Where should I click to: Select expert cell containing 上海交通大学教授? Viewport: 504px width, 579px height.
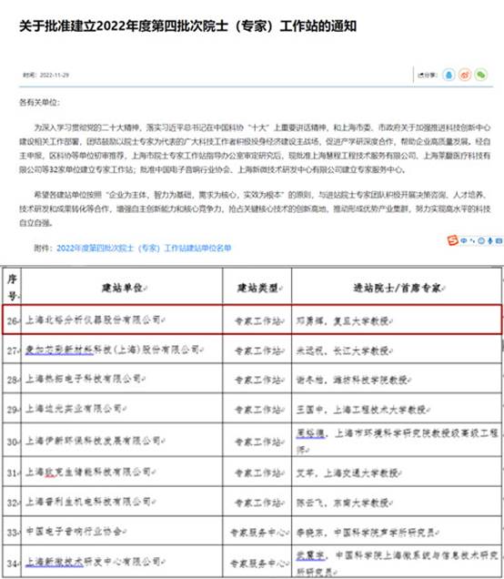point(397,472)
